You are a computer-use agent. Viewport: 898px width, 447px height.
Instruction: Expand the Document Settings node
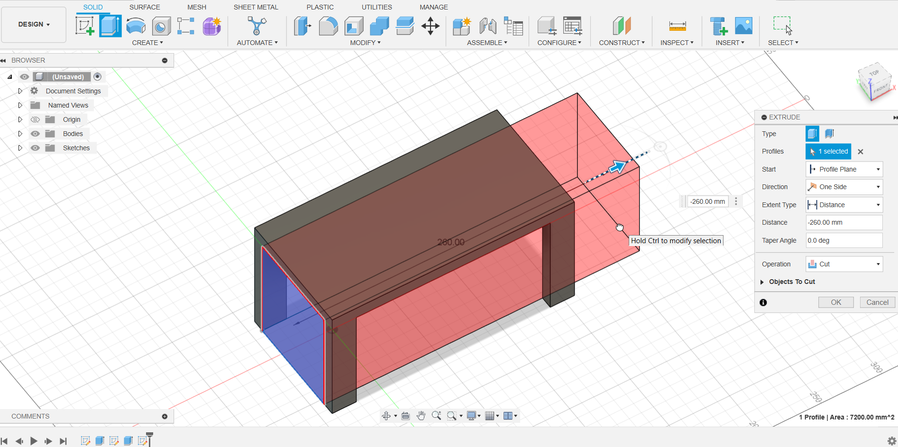[x=20, y=91]
